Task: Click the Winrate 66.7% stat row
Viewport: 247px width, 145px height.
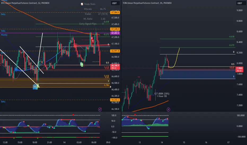Action: point(95,9)
